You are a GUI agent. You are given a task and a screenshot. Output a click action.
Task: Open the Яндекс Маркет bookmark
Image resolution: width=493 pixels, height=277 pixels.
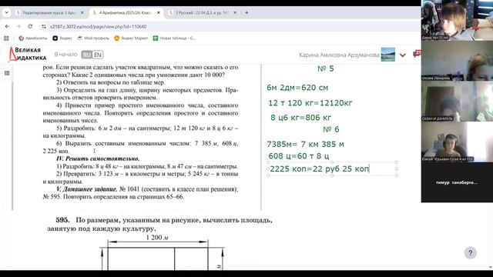131,38
